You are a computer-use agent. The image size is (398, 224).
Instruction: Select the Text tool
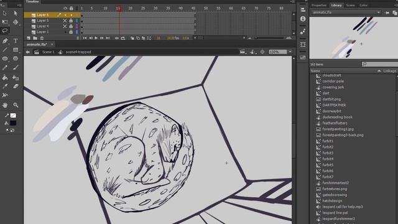tap(16, 40)
